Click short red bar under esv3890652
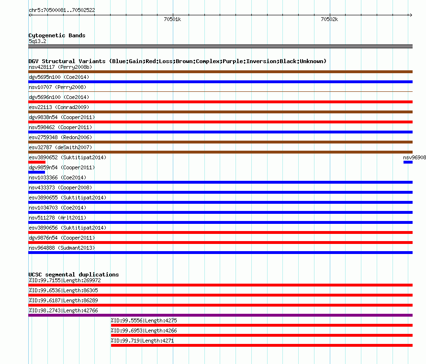 (37, 162)
